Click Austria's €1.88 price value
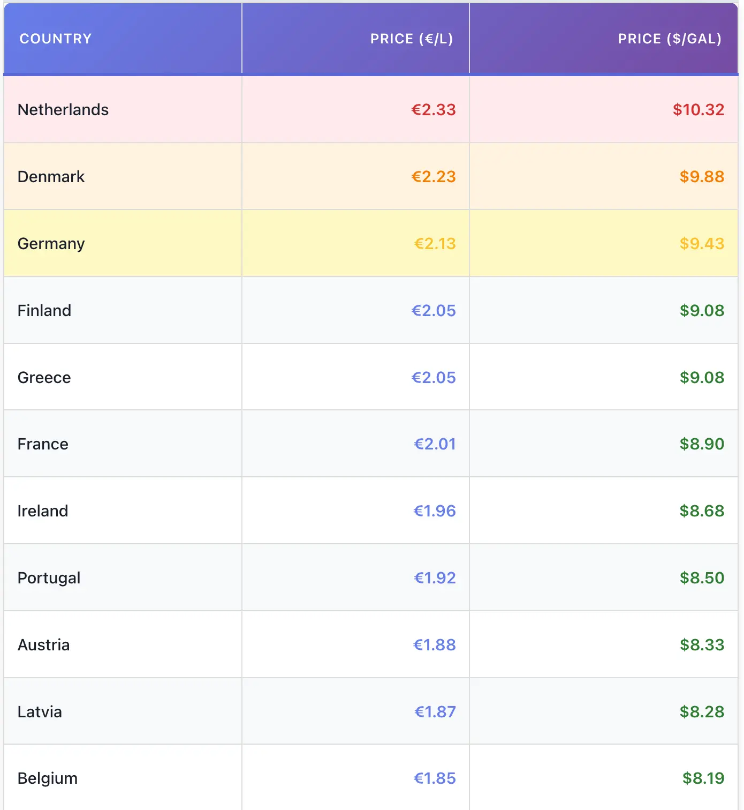The width and height of the screenshot is (744, 810). [434, 645]
